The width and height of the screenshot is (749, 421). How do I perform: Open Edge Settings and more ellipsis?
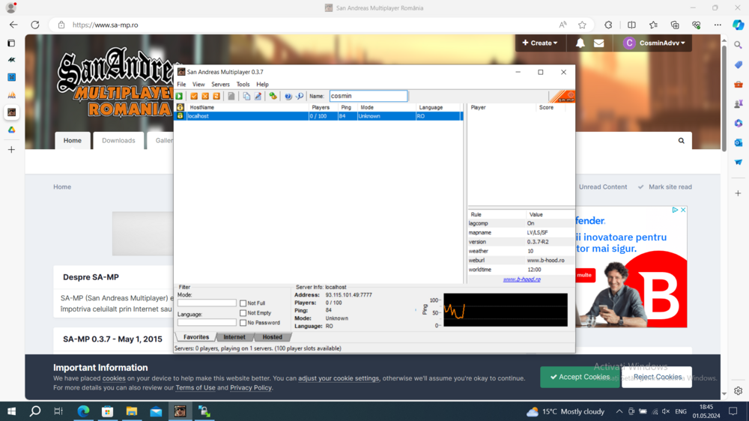(x=718, y=25)
